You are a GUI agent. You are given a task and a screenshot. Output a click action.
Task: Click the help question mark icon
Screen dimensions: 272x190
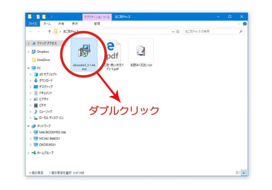[245, 24]
